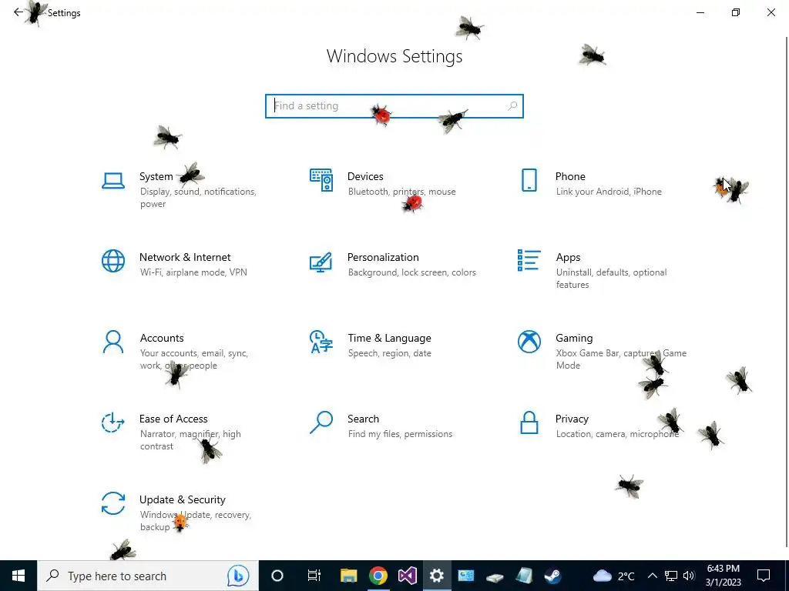
Task: Open Cortana circle in taskbar
Action: [x=277, y=576]
